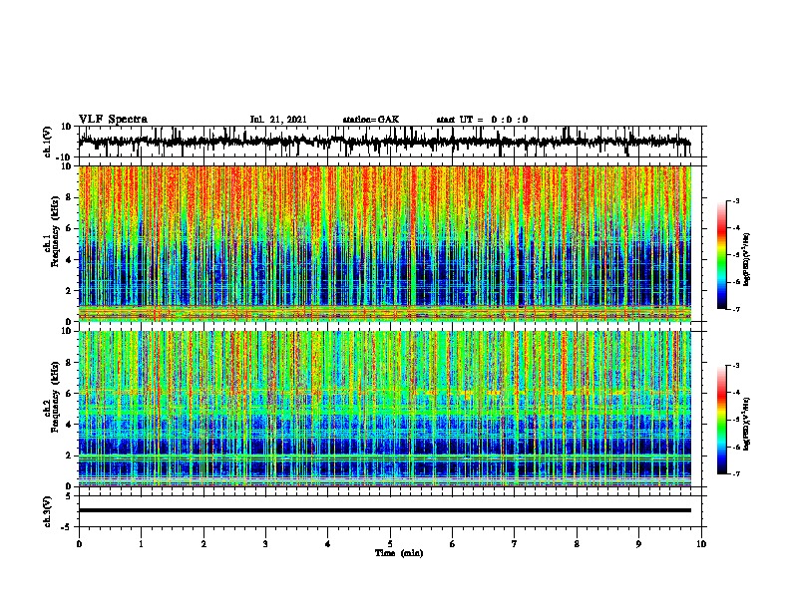This screenshot has height=610, width=790.
Task: Click the time axis tick label "7"
Action: 515,544
